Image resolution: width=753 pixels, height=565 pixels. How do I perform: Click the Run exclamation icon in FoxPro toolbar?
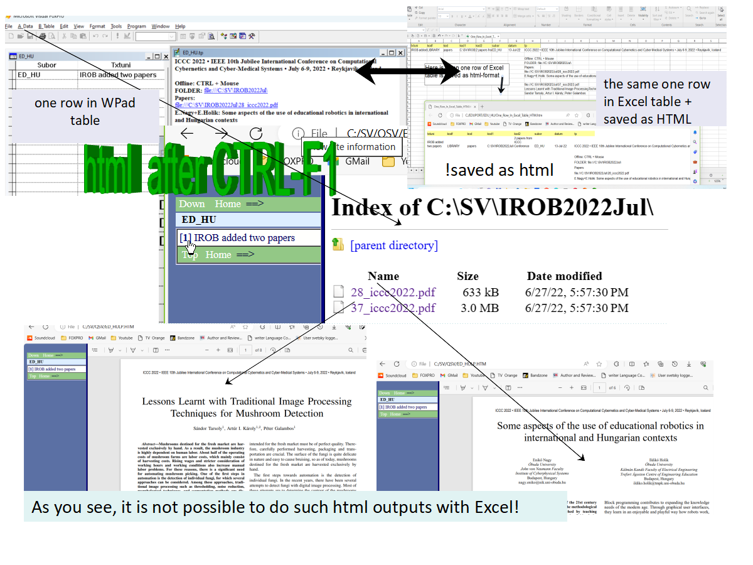tap(117, 36)
